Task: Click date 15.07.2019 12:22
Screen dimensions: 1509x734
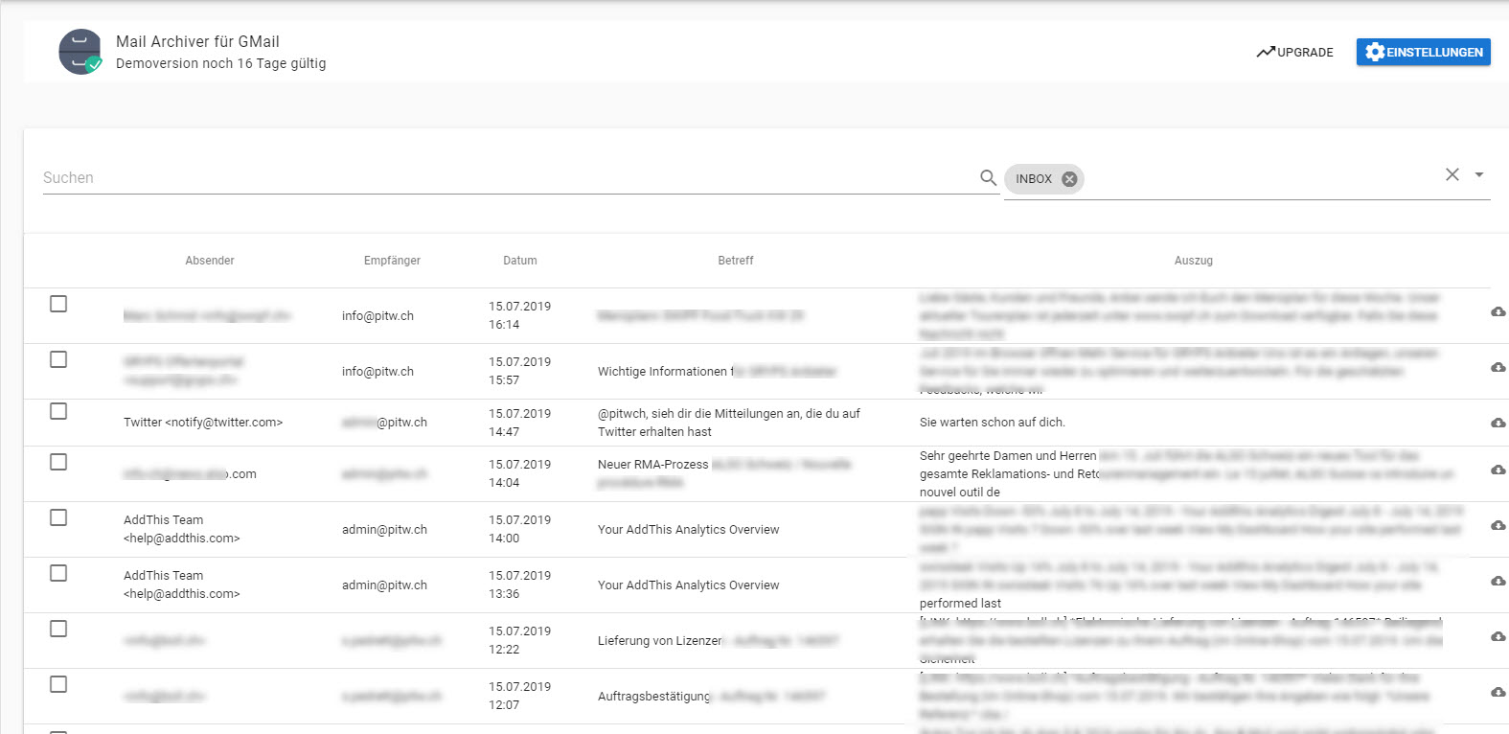Action: tap(520, 640)
